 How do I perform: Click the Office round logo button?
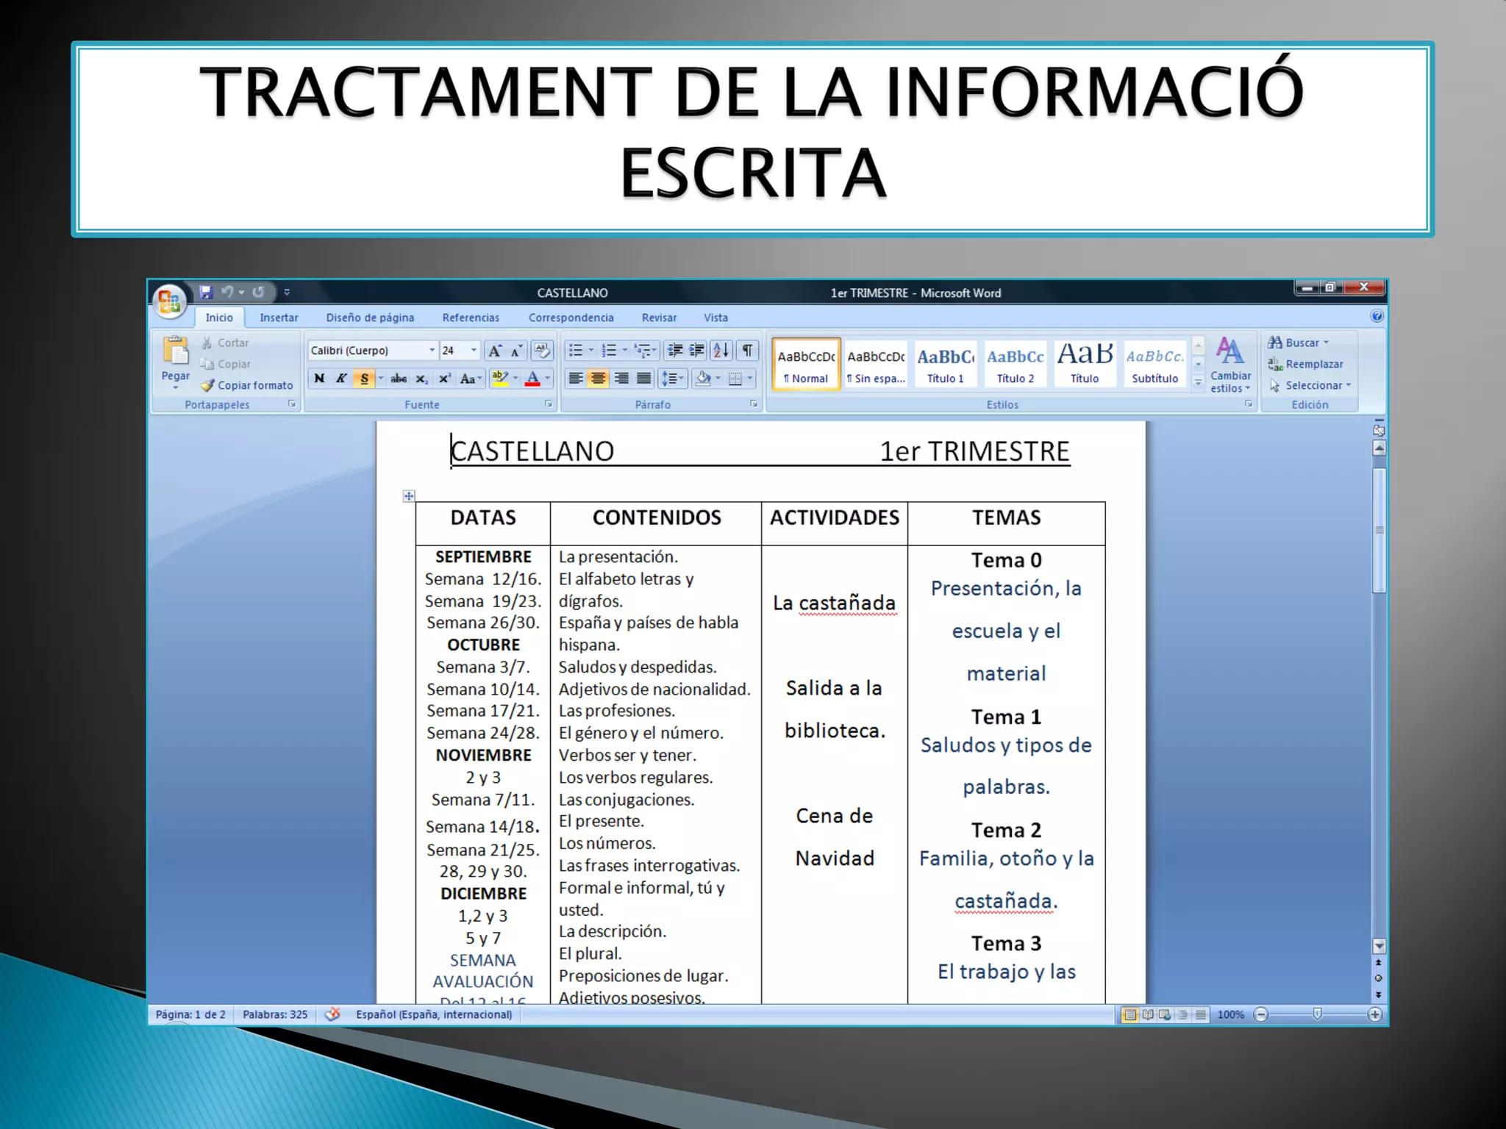[x=170, y=301]
